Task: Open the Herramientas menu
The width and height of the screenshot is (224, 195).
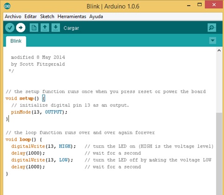Action: [72, 16]
